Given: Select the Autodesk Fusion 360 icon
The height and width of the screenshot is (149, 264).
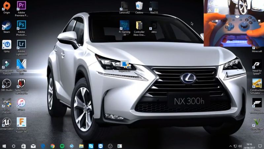Looking at the screenshot, I should (x=21, y=125).
